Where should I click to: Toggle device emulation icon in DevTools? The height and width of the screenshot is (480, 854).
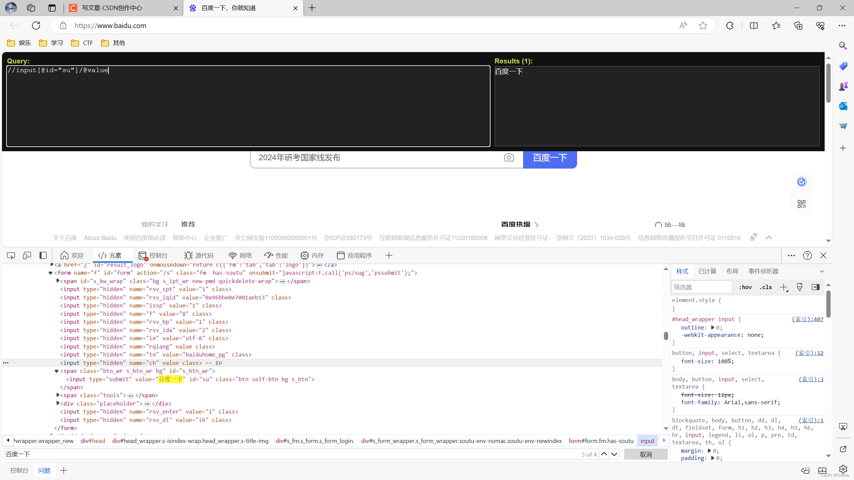coord(27,256)
